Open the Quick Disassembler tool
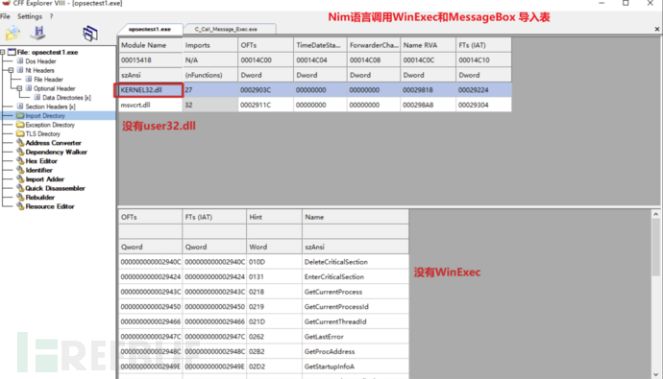The image size is (663, 379). 55,188
